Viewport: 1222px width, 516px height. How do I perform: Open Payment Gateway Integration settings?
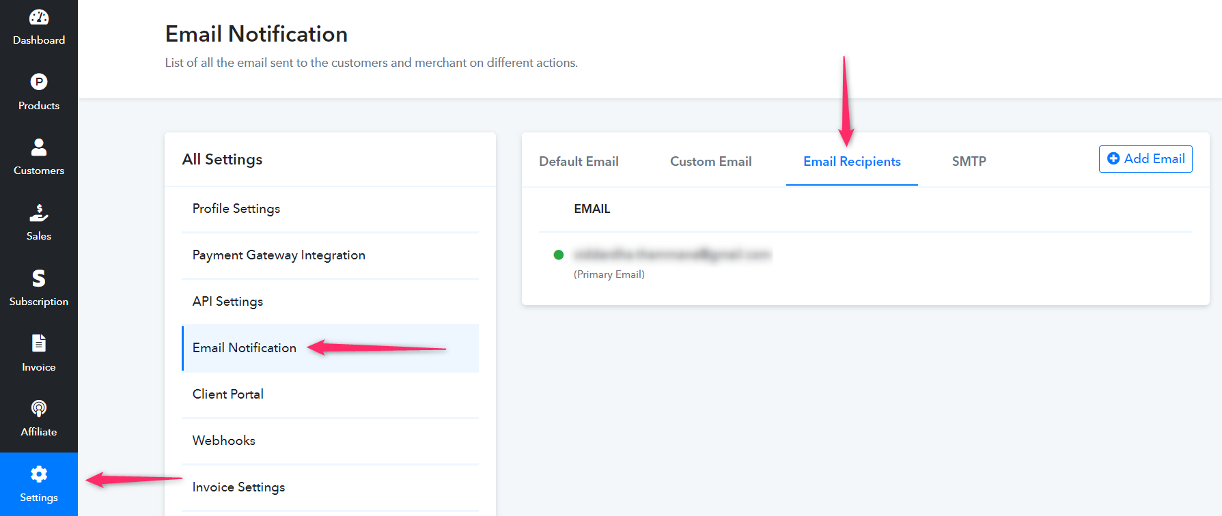[279, 255]
